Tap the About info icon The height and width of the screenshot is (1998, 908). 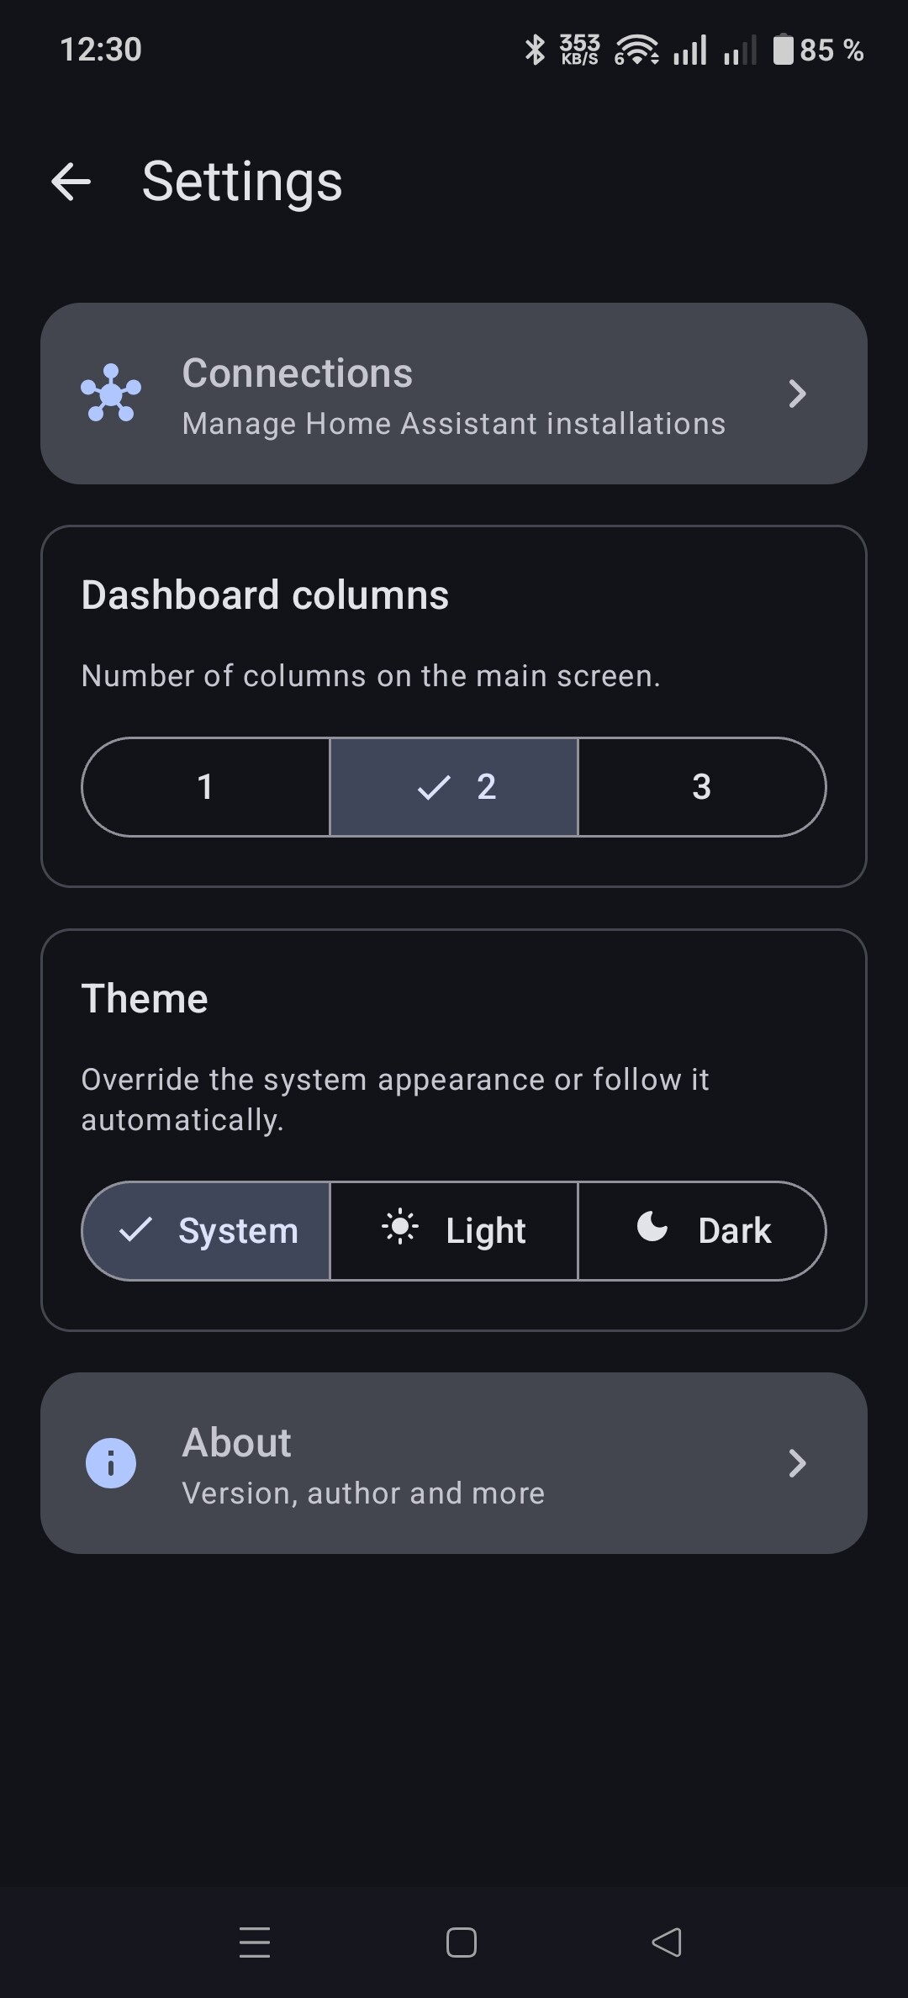[x=111, y=1462]
